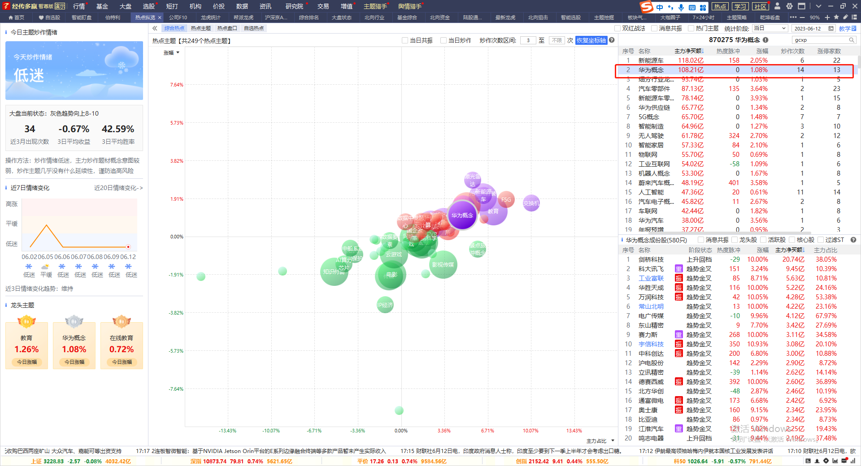Enable the 当日炒作 checkbox
861x466 pixels.
pyautogui.click(x=444, y=40)
